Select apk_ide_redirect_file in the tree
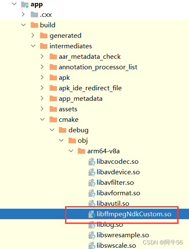This screenshot has height=249, width=189. pyautogui.click(x=90, y=88)
